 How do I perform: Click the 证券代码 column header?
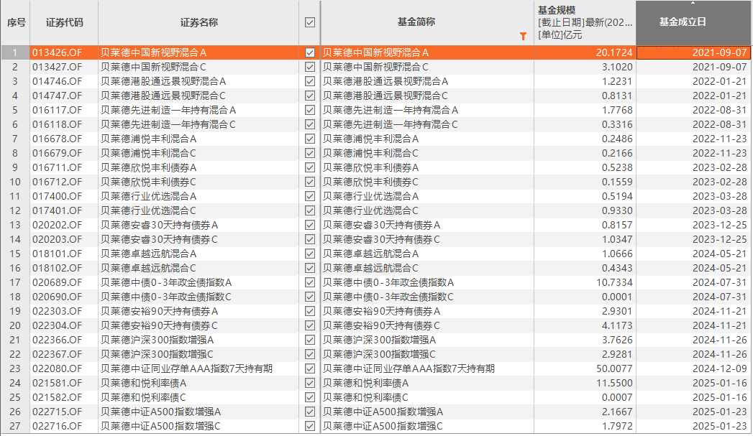(x=64, y=22)
